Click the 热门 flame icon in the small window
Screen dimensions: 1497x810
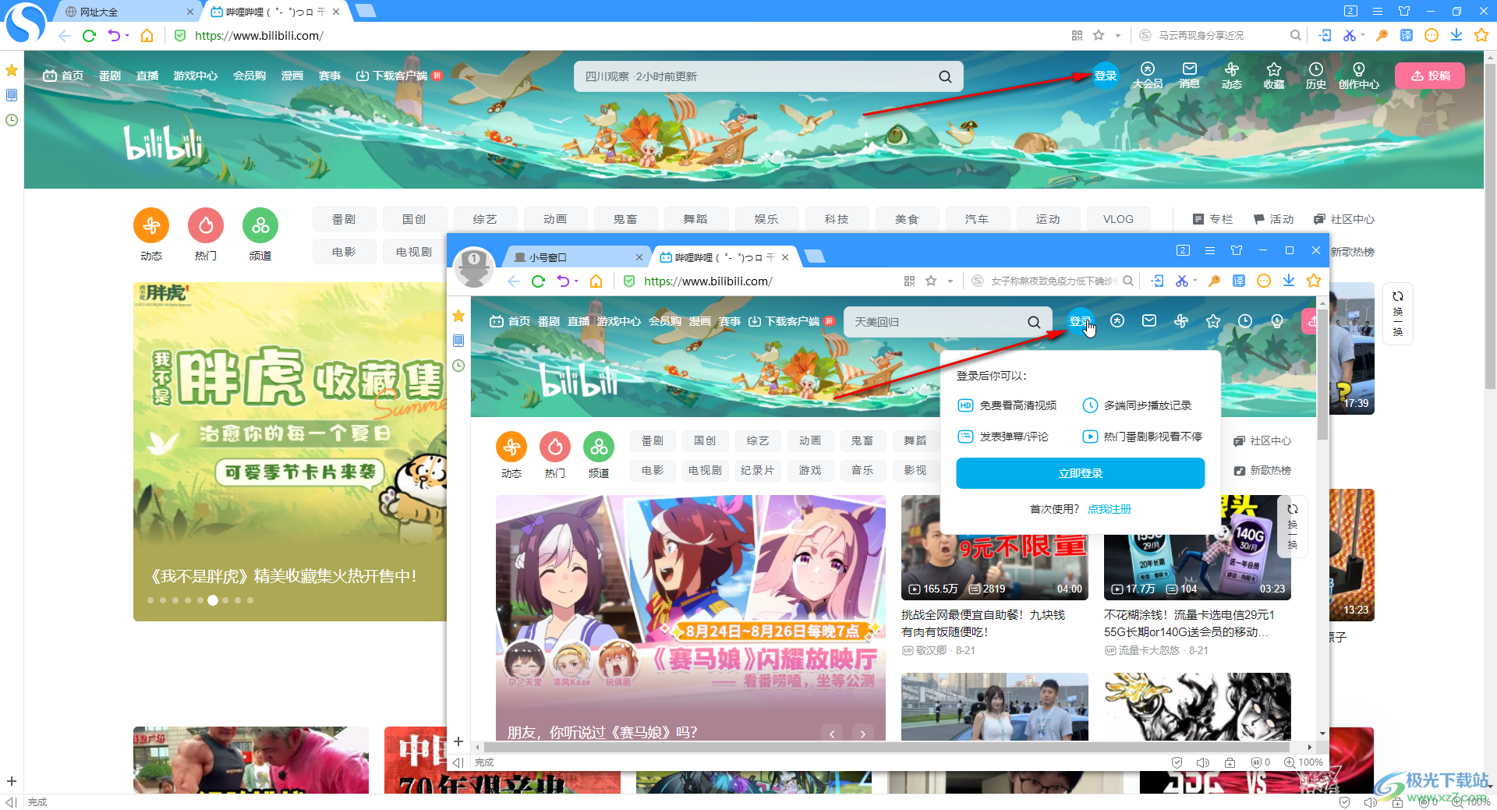555,447
